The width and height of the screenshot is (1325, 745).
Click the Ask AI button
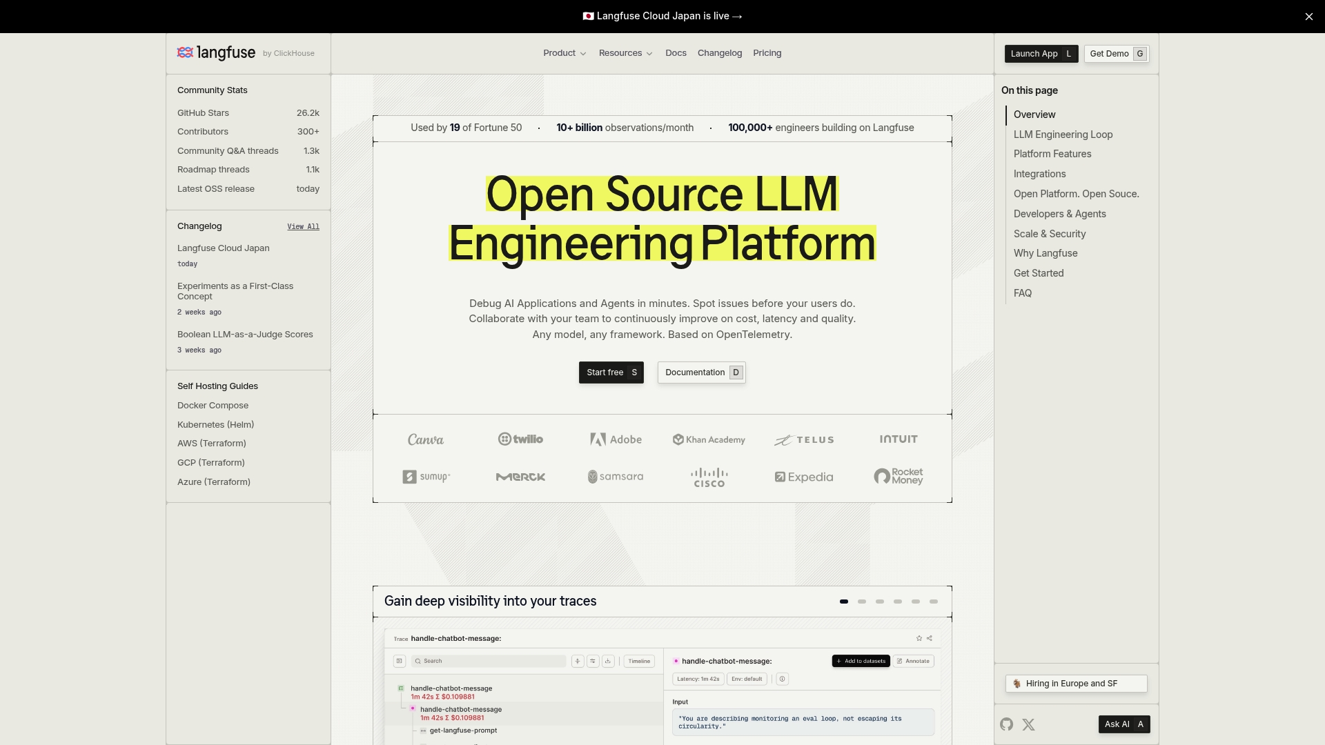tap(1124, 724)
